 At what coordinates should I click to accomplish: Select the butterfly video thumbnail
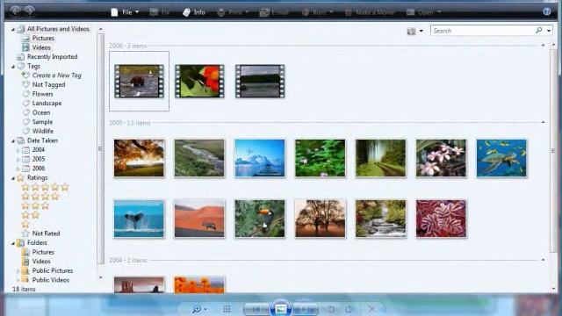pos(199,81)
